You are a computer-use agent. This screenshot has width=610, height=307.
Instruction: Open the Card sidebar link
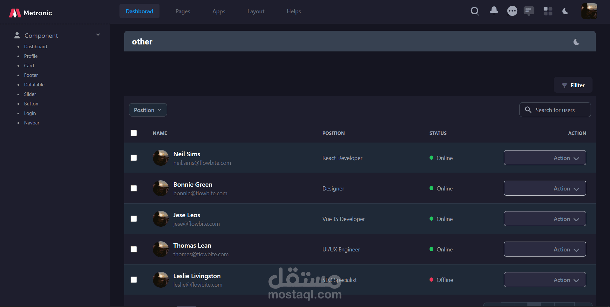point(29,66)
